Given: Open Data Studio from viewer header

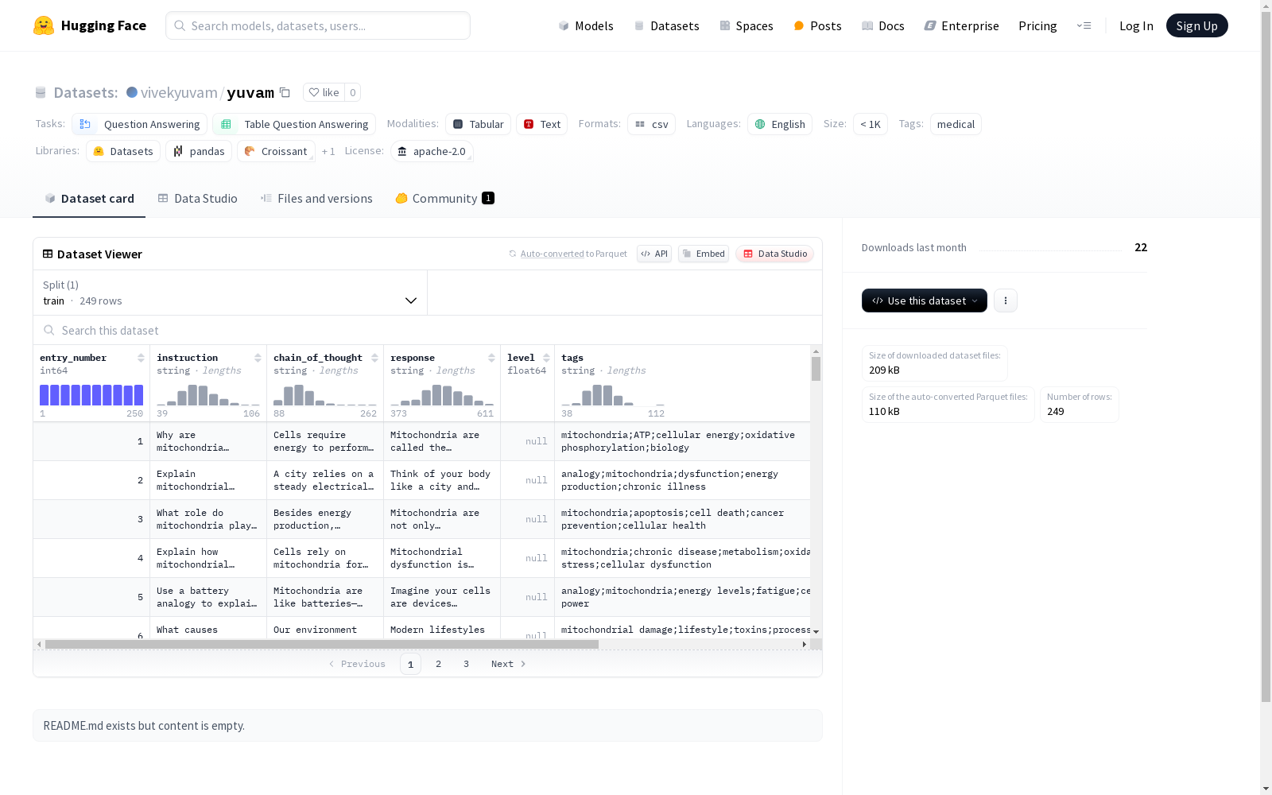Looking at the screenshot, I should pyautogui.click(x=775, y=254).
